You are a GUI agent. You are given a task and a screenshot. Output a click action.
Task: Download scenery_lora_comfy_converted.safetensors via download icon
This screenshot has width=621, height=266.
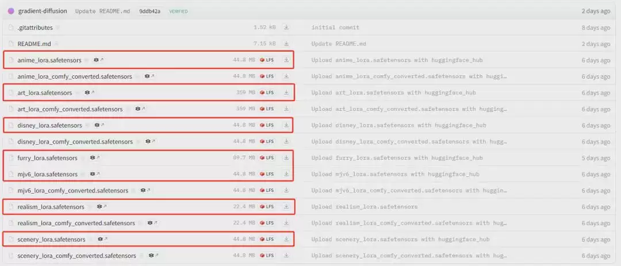coord(286,255)
